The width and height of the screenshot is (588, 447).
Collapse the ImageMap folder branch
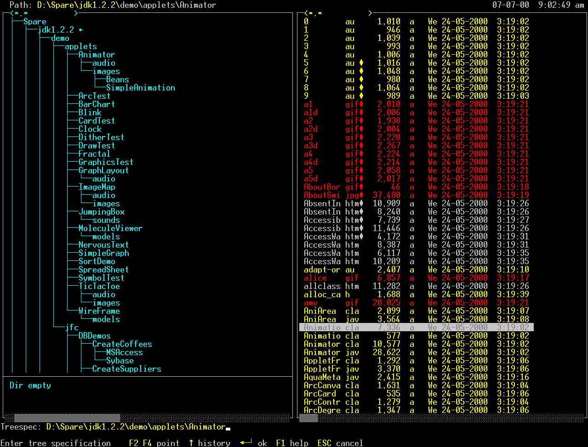97,187
